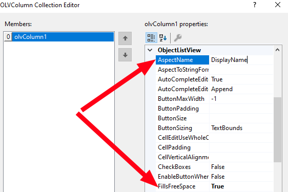Select the ButtonPadding property
Viewport: 288px width, 192px height.
(182, 109)
